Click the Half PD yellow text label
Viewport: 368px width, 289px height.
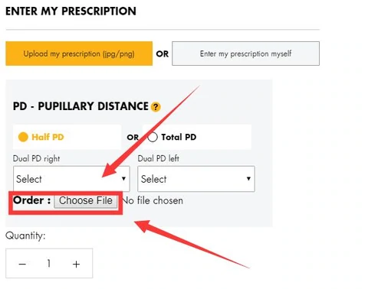click(x=48, y=137)
